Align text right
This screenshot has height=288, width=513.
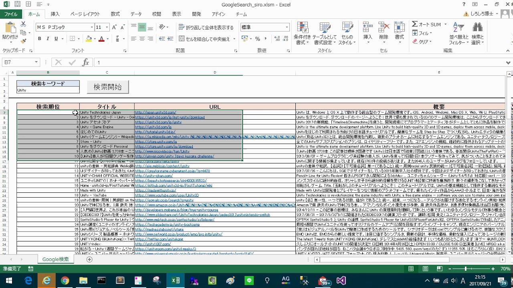click(150, 39)
